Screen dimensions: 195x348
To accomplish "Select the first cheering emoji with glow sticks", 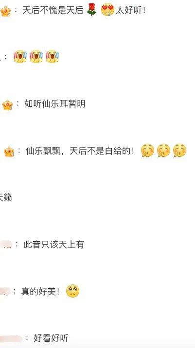I will point(20,56).
